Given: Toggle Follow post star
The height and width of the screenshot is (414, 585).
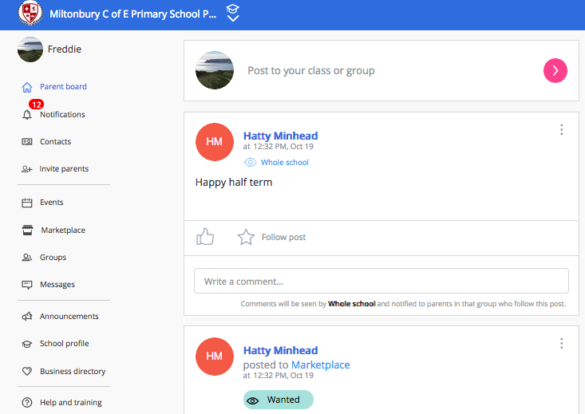Looking at the screenshot, I should click(246, 237).
